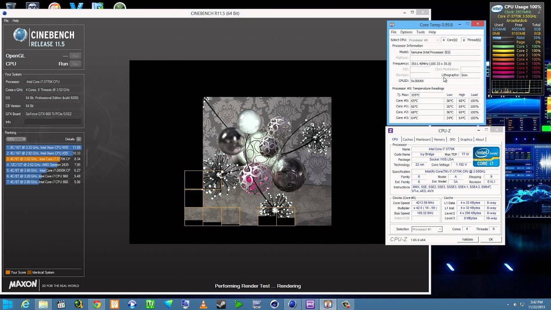Open the Ranking CPU dropdown
Image resolution: width=551 pixels, height=310 pixels.
click(16, 139)
